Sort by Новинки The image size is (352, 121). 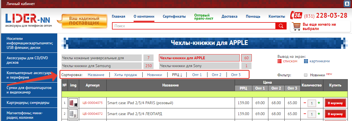[154, 75]
